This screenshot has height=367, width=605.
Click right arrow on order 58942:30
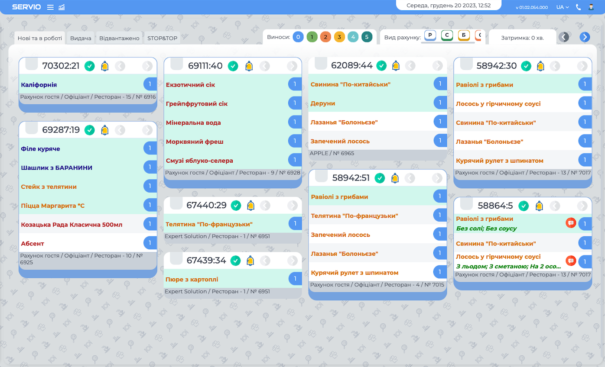coord(582,66)
